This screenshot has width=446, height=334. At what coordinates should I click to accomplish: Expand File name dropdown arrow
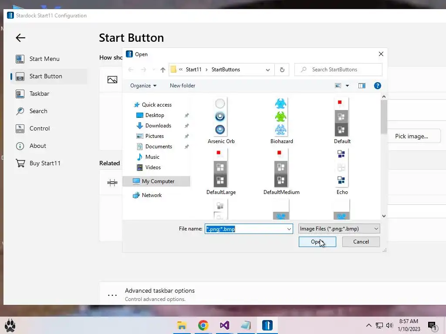click(289, 229)
